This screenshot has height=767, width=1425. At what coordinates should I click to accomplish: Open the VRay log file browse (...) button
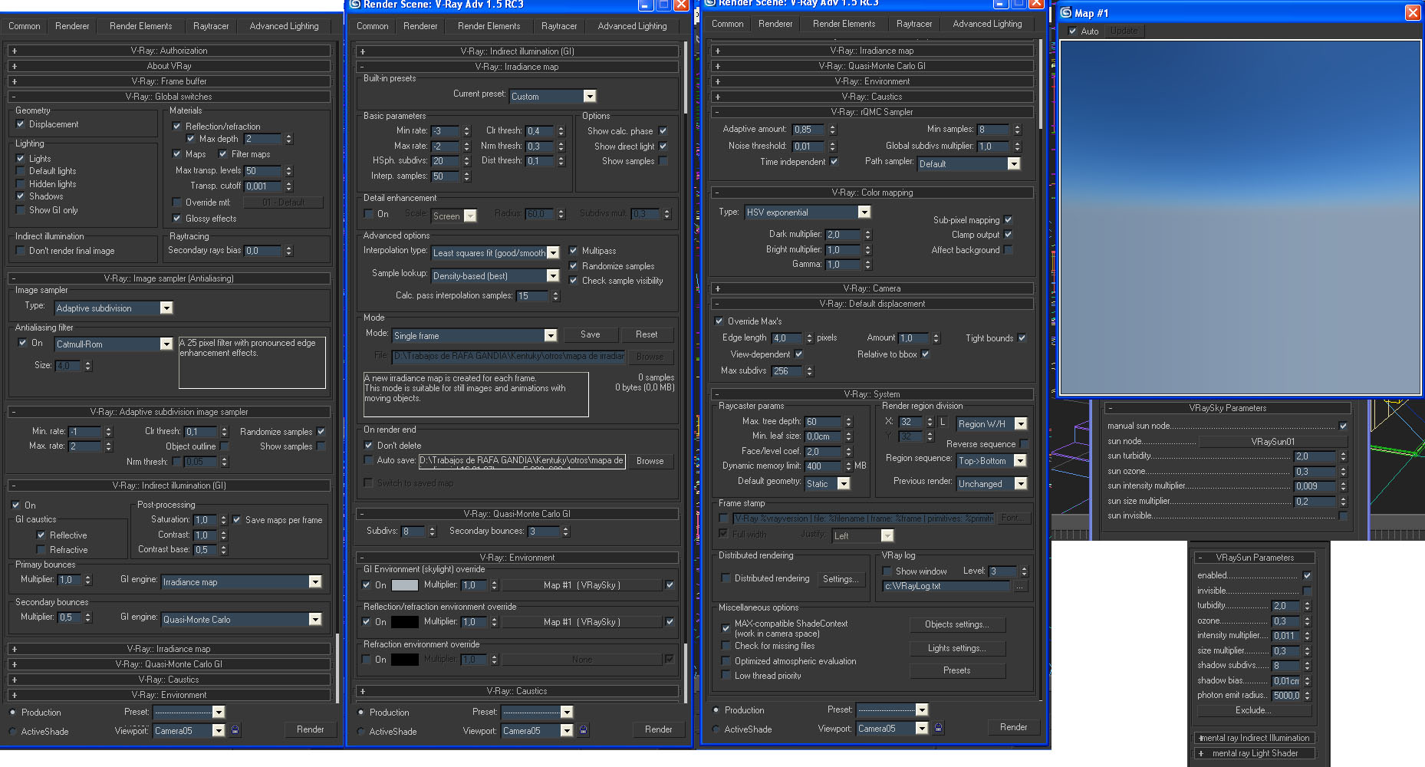(x=1019, y=586)
